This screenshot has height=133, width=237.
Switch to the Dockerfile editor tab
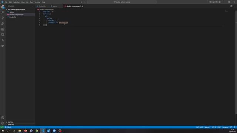pos(42,6)
